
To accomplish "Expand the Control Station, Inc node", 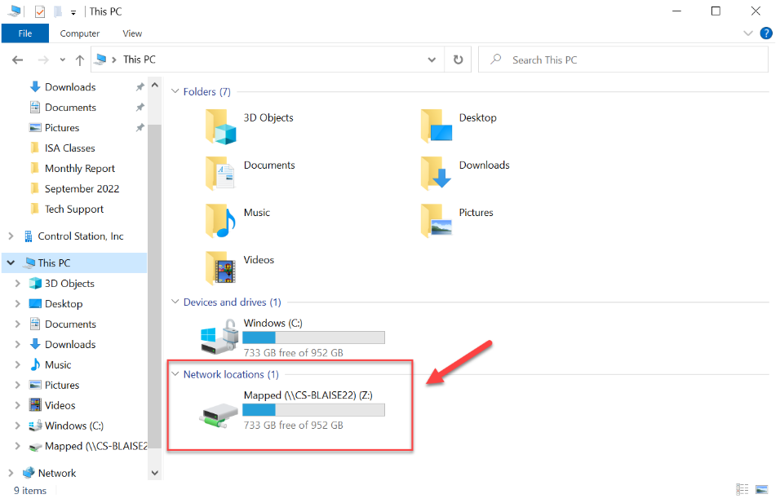I will tap(11, 236).
